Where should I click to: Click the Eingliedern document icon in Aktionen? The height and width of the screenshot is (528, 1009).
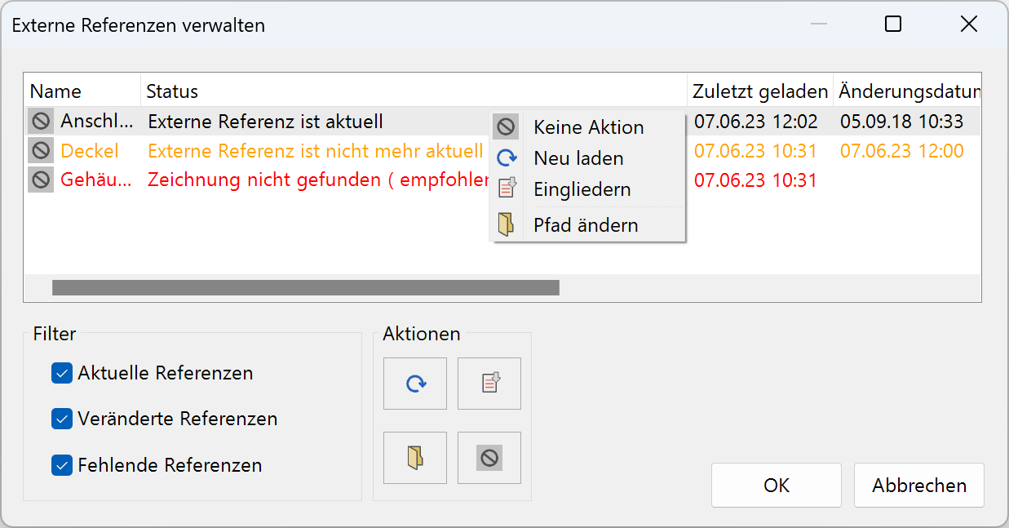[x=489, y=384]
